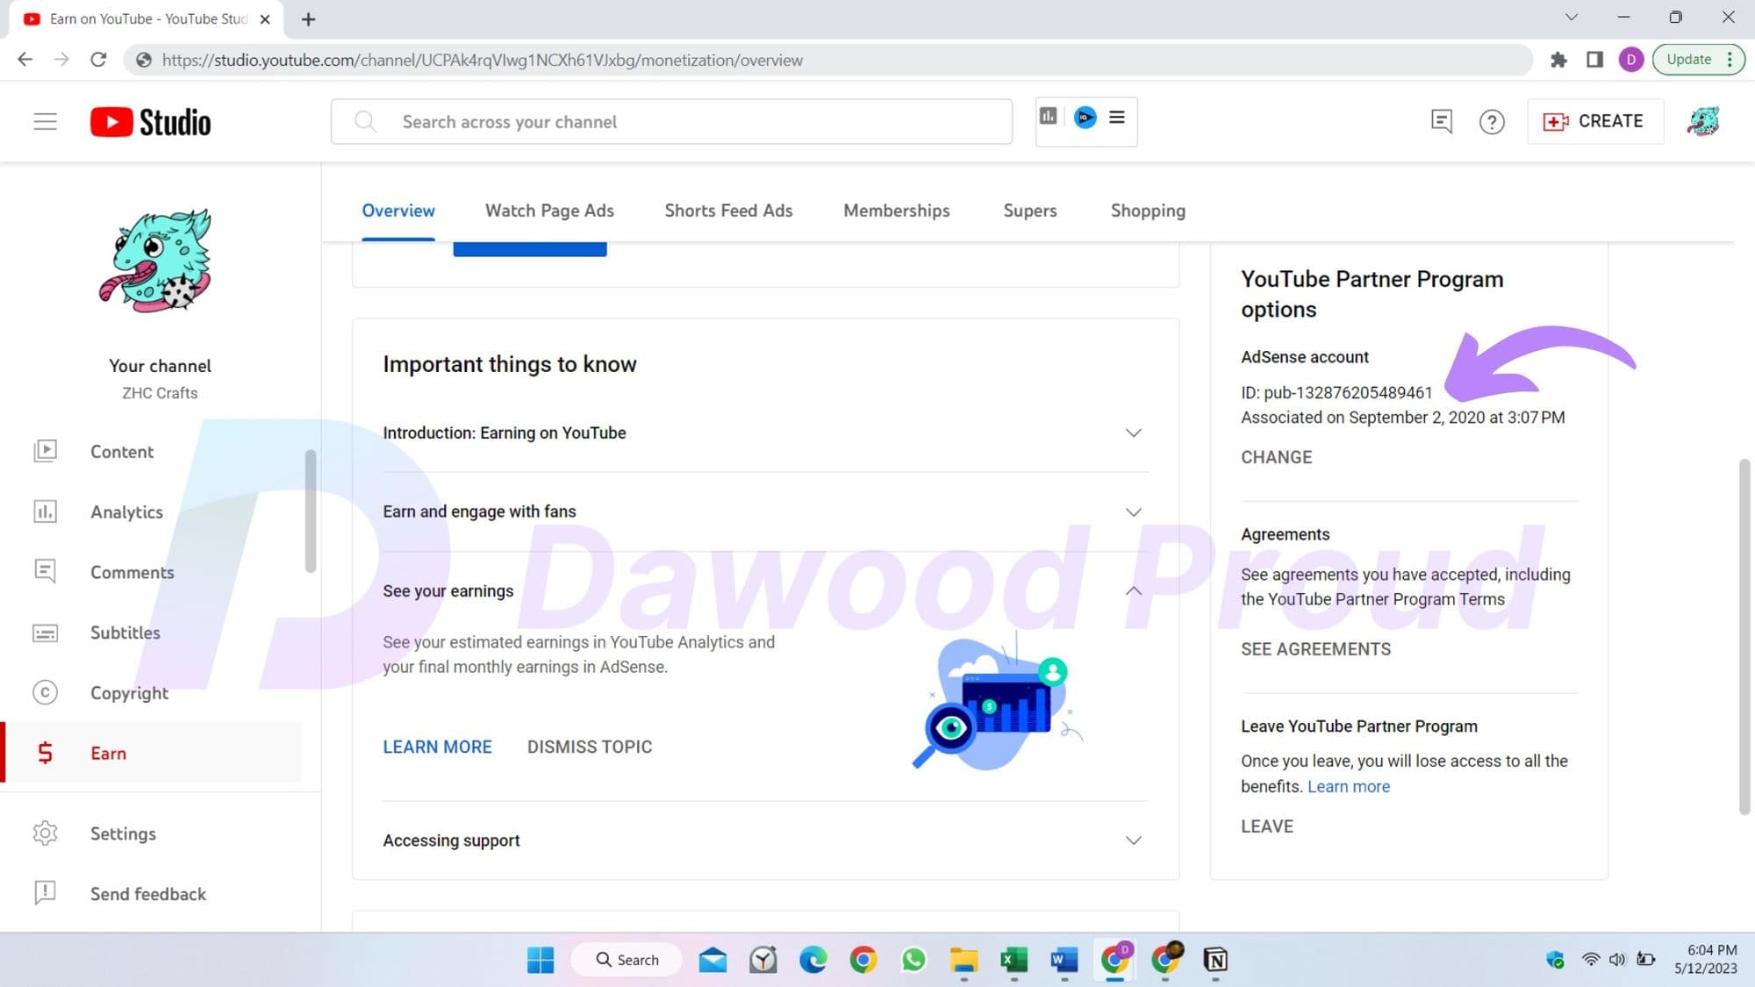The image size is (1755, 987).
Task: Switch to Watch Page Ads tab
Action: [549, 211]
